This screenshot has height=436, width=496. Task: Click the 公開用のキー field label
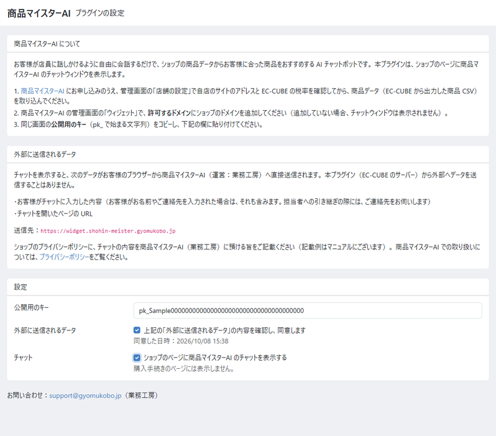(x=31, y=307)
